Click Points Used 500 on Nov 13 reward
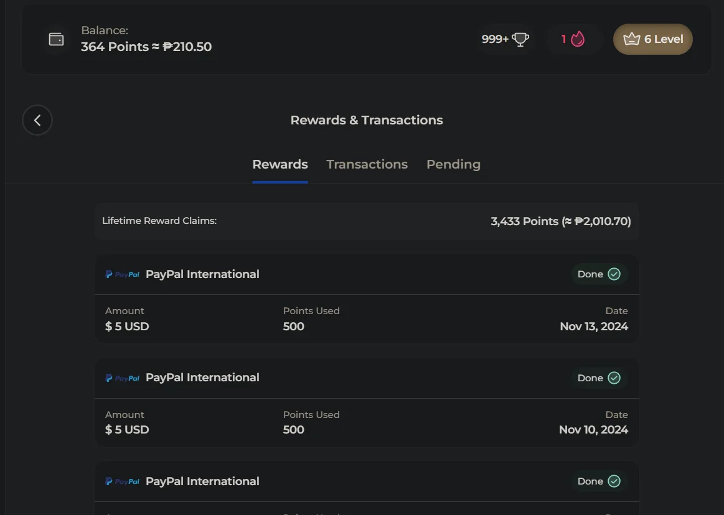Image resolution: width=724 pixels, height=515 pixels. pos(294,327)
